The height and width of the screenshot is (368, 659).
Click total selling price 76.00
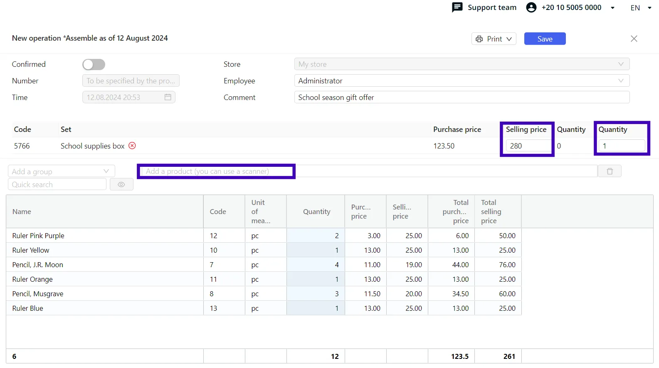click(507, 265)
